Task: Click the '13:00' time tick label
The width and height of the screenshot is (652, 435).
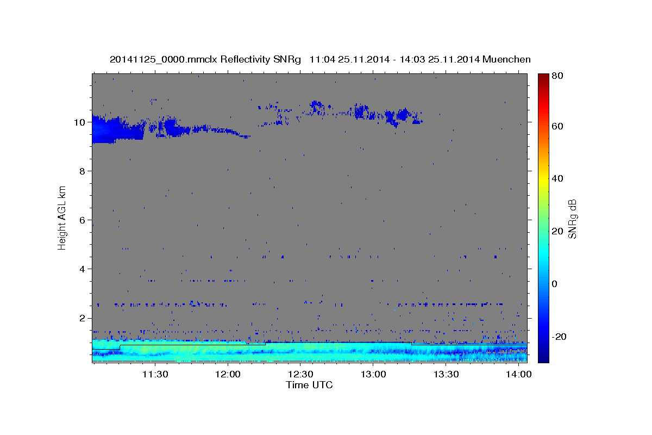Action: 373,374
